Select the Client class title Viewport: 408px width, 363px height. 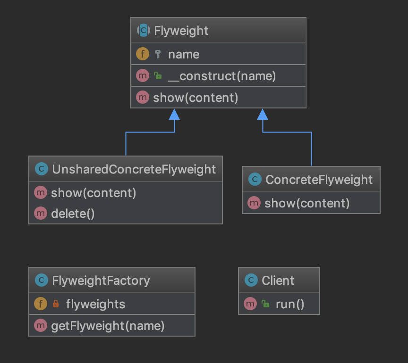[278, 280]
